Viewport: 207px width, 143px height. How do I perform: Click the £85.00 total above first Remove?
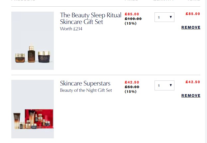193,14
